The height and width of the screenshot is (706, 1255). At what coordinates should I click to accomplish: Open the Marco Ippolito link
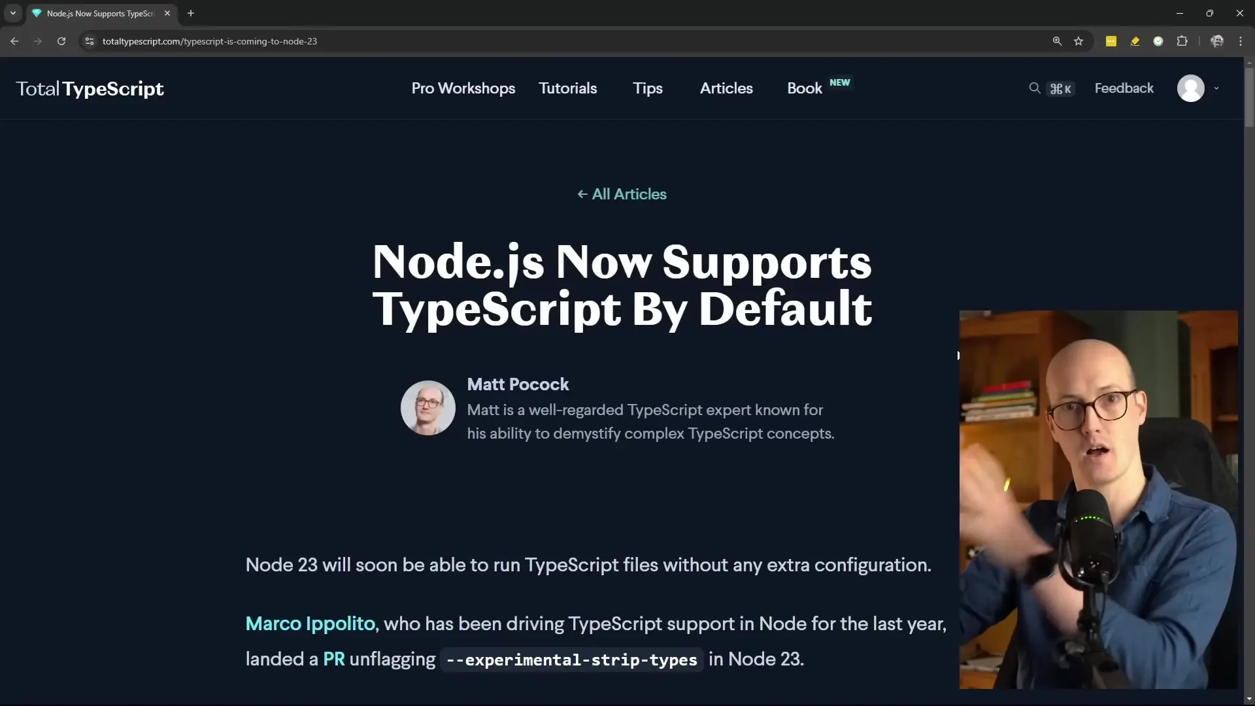tap(310, 624)
